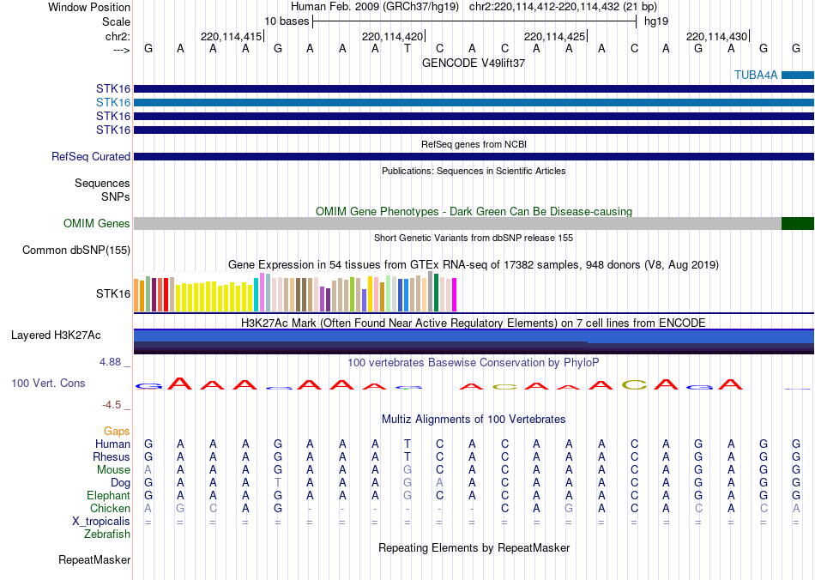Viewport: 815px width, 580px height.
Task: Click 'Repeating Elements by RepeatMasker' title
Action: 474,547
